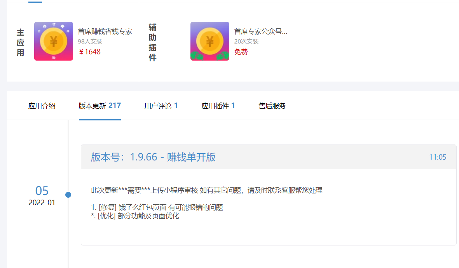Open the 售后服务 tab
Image resolution: width=459 pixels, height=268 pixels.
[272, 106]
